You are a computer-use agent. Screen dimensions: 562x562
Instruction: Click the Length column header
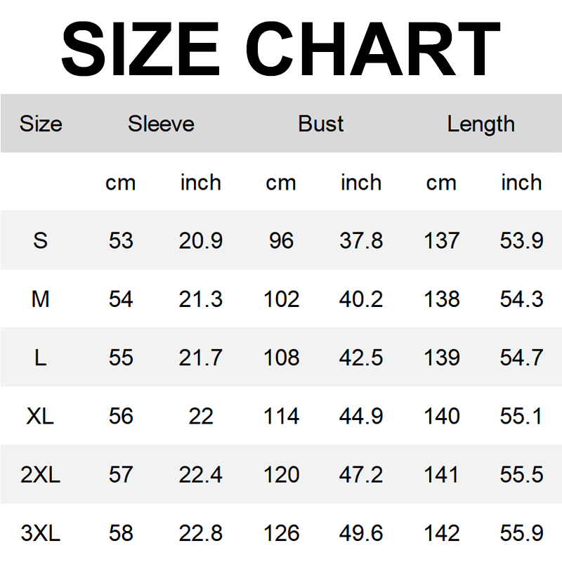click(x=481, y=124)
